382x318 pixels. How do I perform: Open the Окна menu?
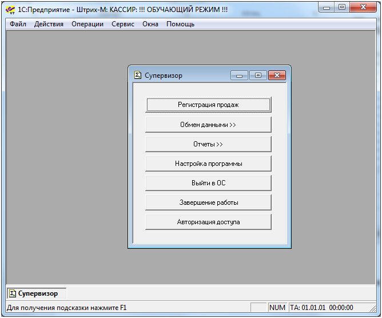150,24
